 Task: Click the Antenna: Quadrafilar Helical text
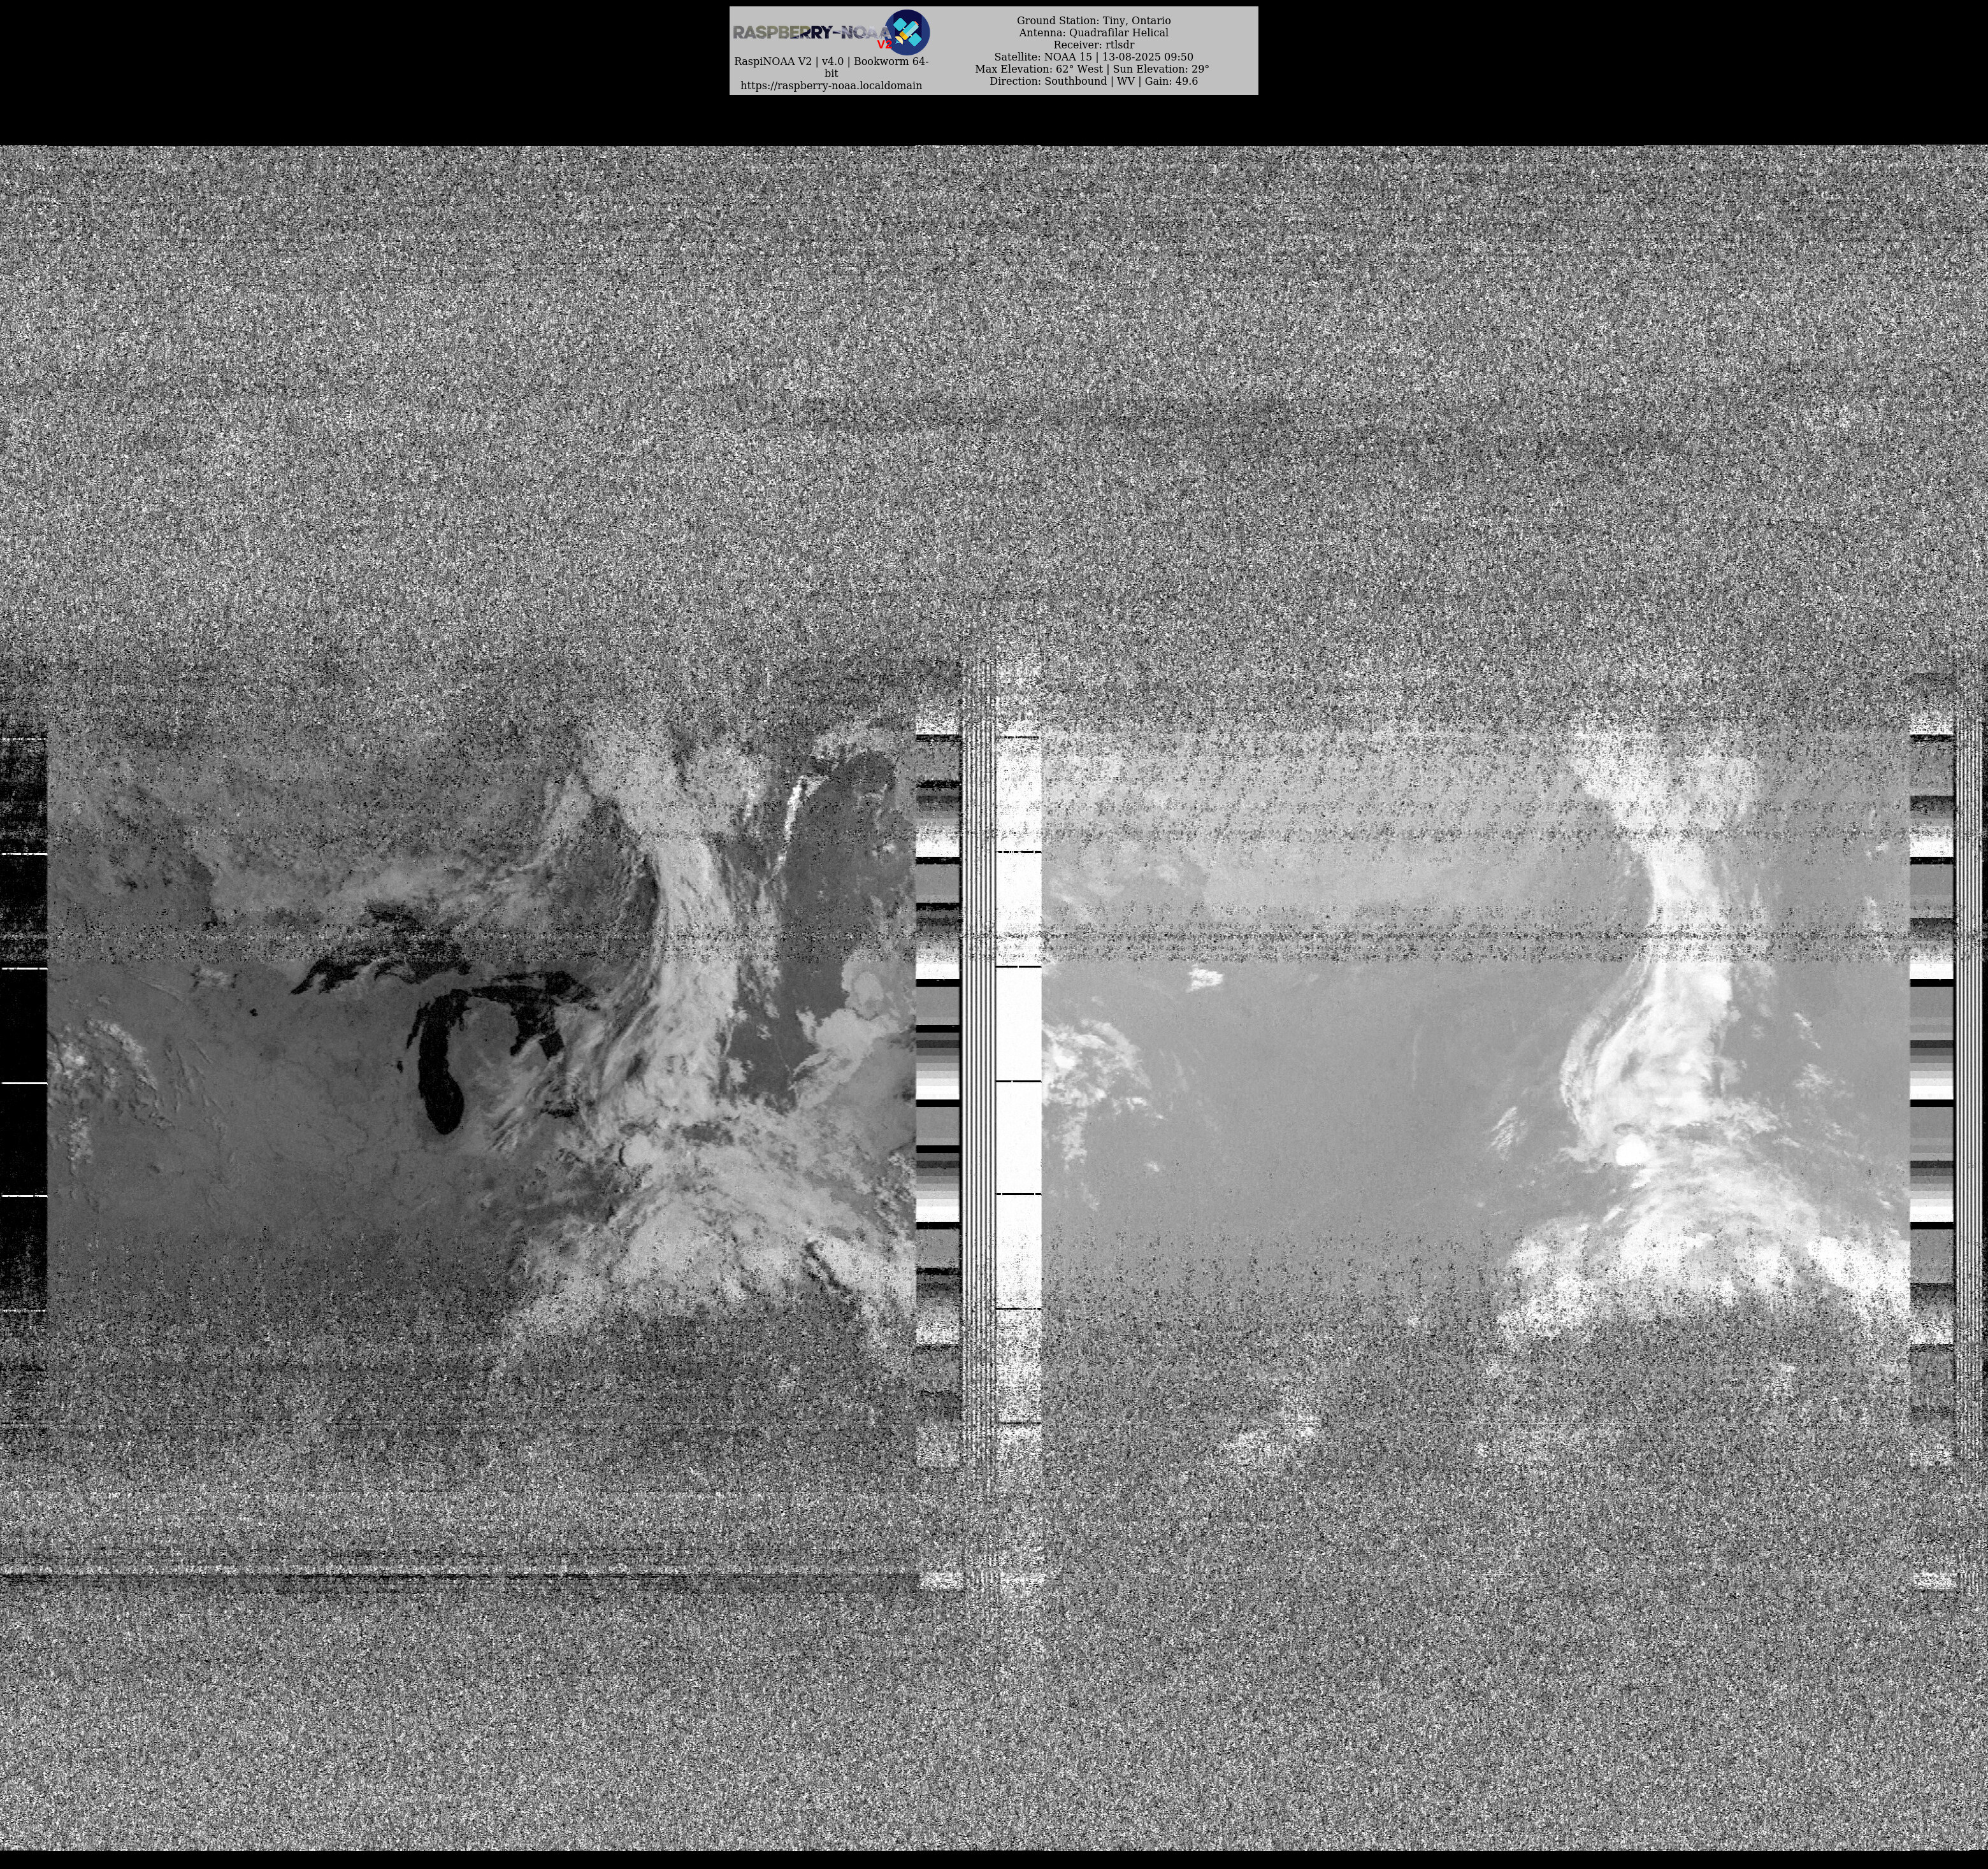pyautogui.click(x=1093, y=32)
